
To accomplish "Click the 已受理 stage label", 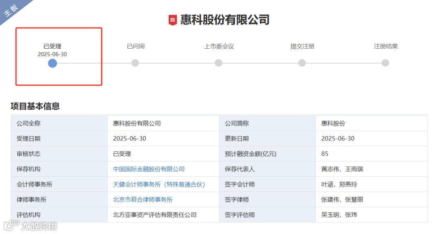I will [52, 46].
